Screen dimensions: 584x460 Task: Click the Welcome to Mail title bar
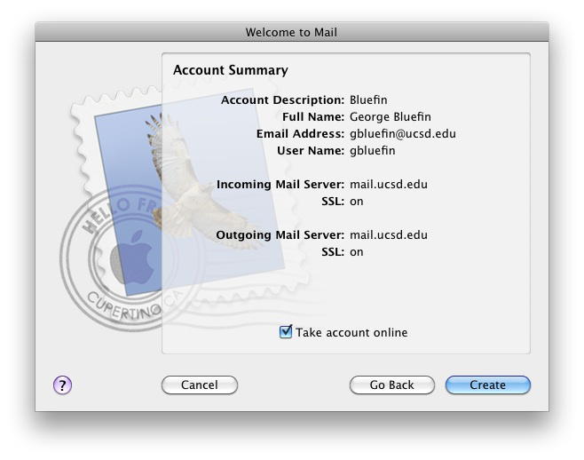pos(292,32)
